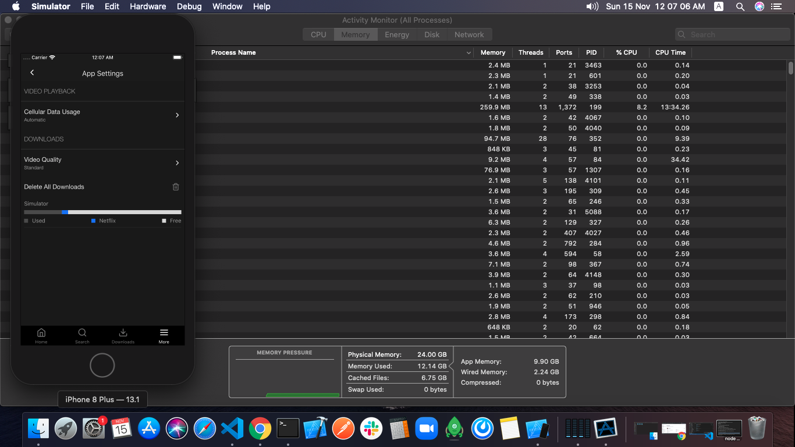Click the Simulator storage usage bar
Viewport: 795px width, 447px height.
(x=102, y=212)
